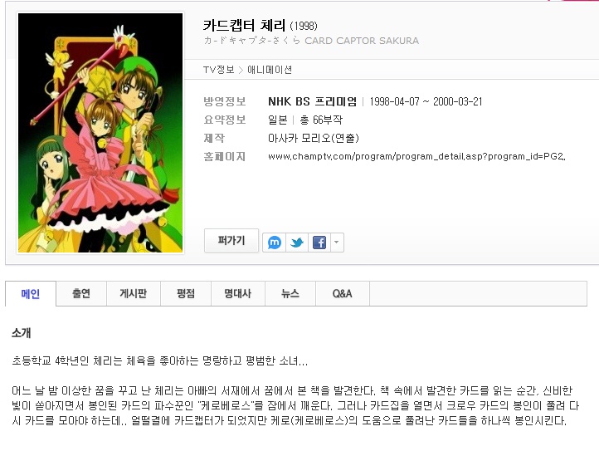
Task: Click the Card Captor Sakura poster image
Action: 100,133
